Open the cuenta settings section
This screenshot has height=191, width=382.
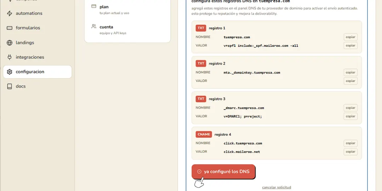(127, 30)
